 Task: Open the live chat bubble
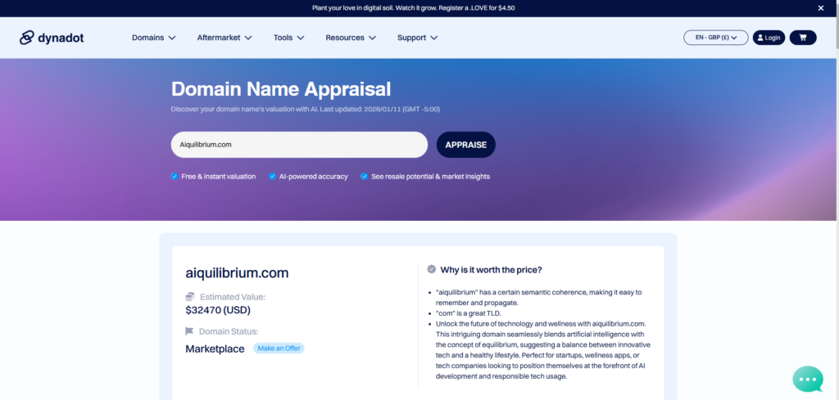(807, 379)
